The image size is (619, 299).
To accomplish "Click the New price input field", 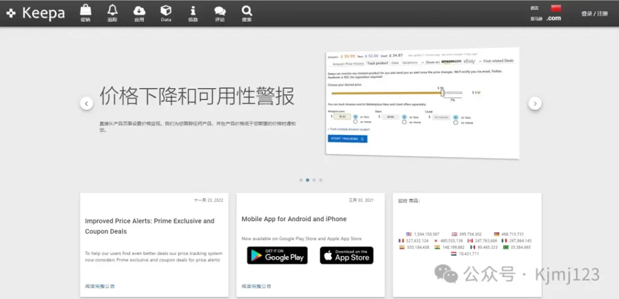I will coord(391,117).
